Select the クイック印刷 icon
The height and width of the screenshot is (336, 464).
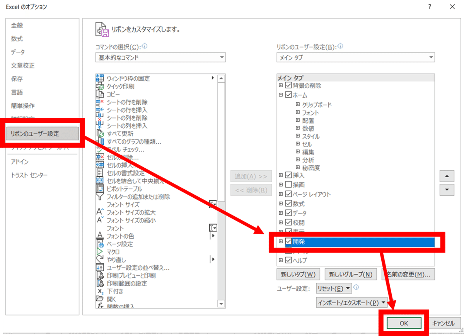[99, 87]
